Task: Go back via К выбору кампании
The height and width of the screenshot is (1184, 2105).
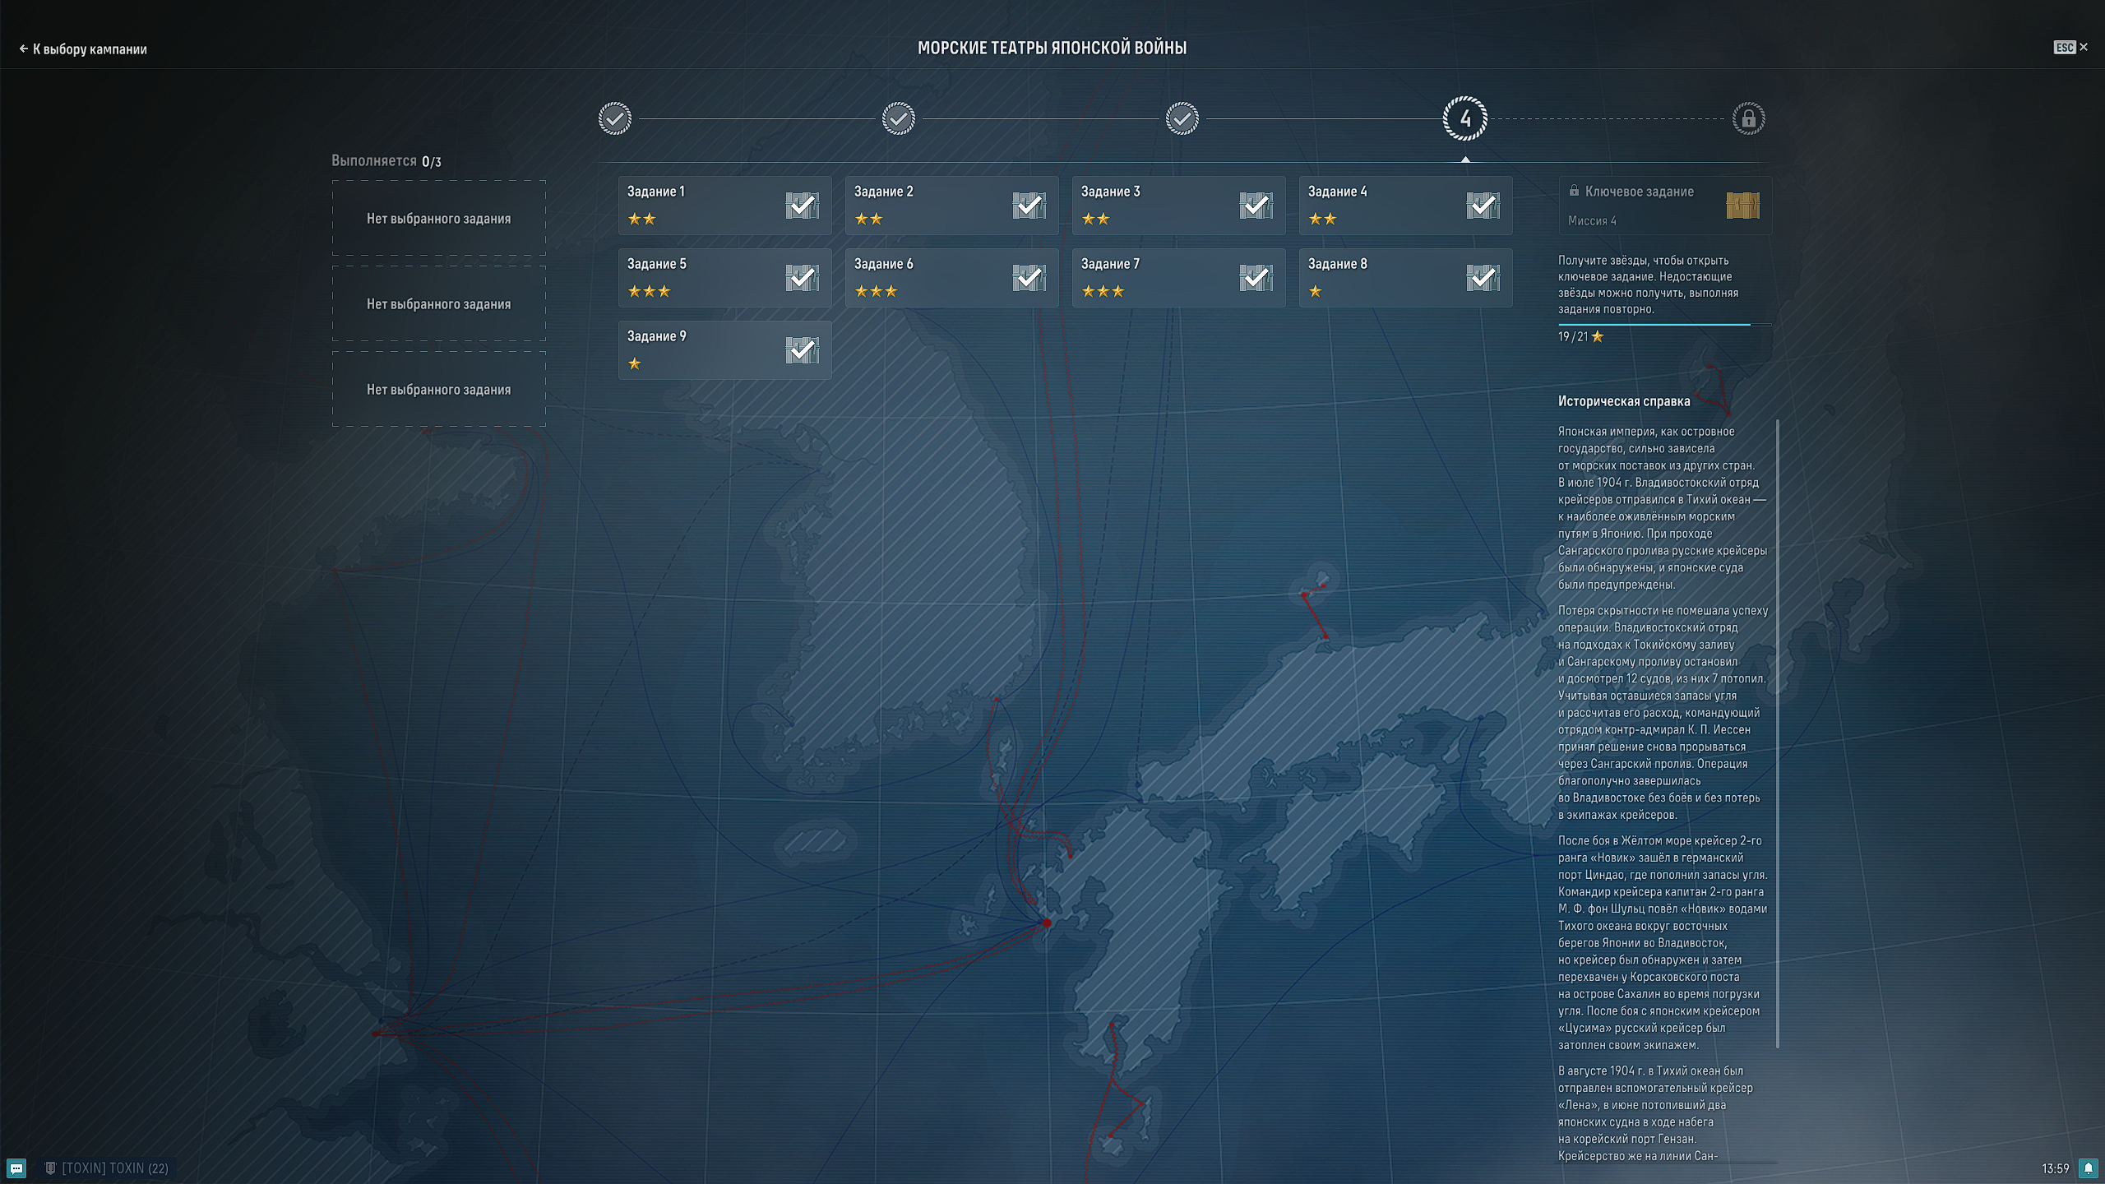Action: pyautogui.click(x=83, y=49)
